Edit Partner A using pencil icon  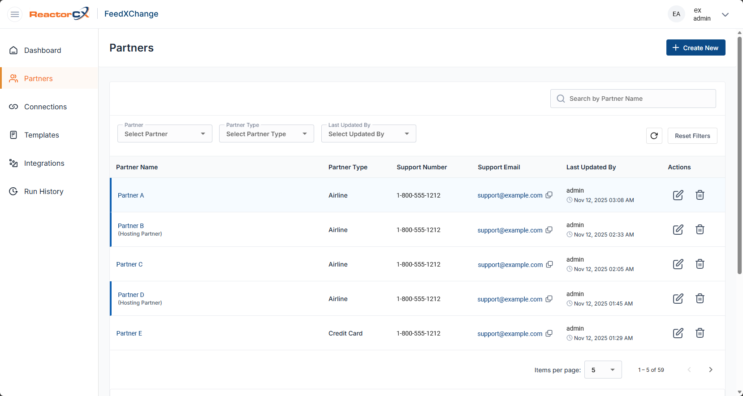[678, 195]
